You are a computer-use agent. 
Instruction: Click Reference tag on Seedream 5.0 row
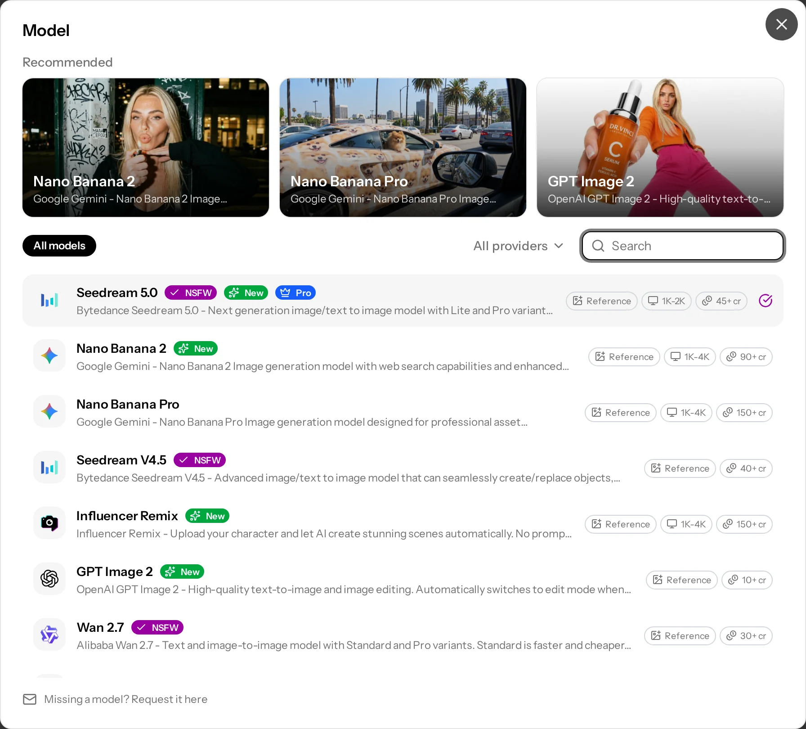pos(602,301)
